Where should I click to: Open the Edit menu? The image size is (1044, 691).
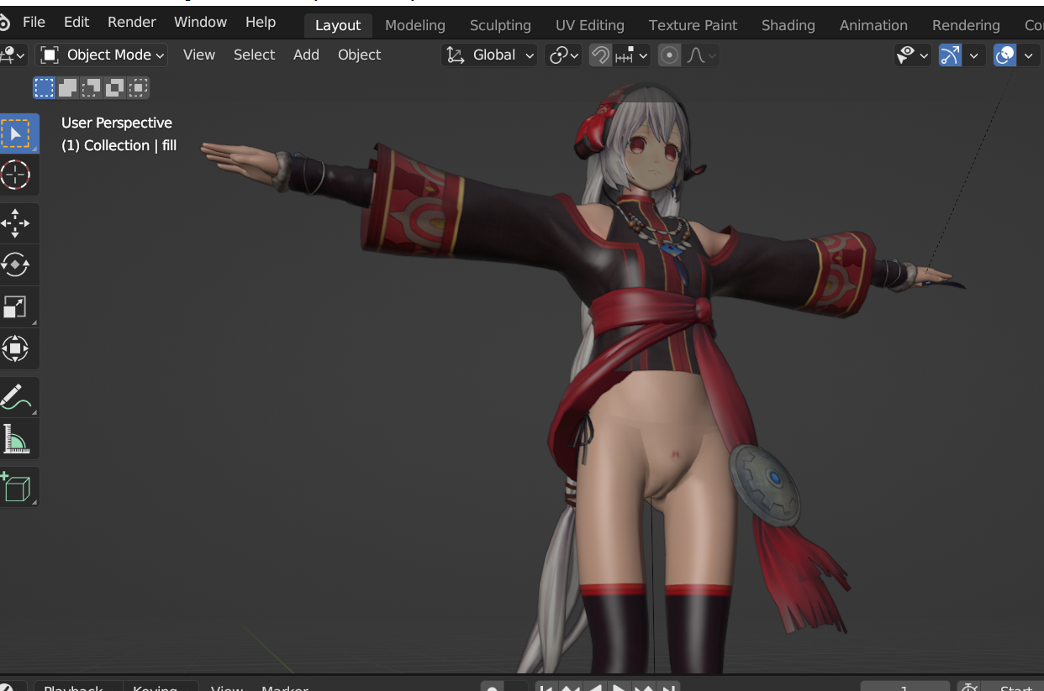coord(76,23)
